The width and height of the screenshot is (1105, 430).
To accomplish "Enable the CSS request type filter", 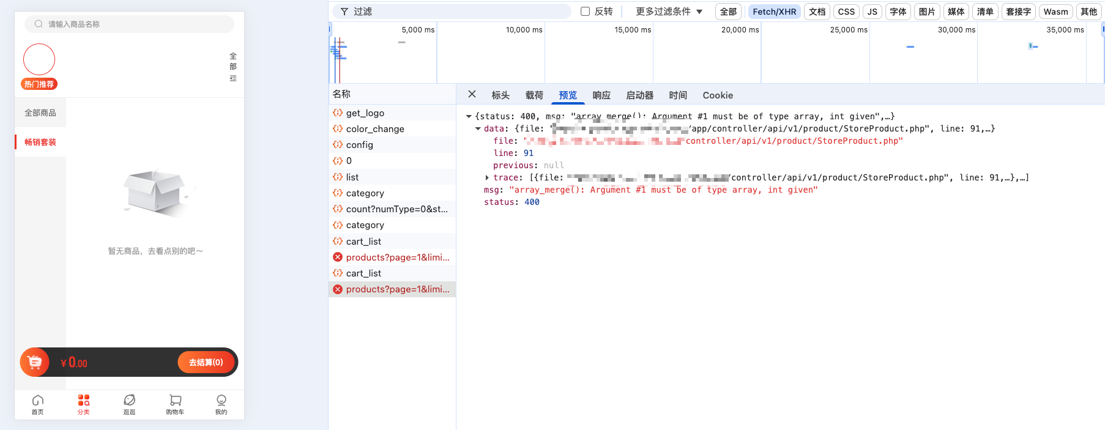I will (846, 12).
